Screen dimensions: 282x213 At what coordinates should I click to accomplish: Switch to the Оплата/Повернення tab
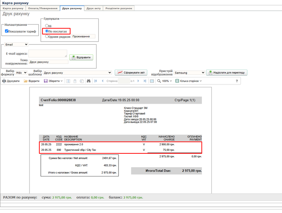click(43, 8)
